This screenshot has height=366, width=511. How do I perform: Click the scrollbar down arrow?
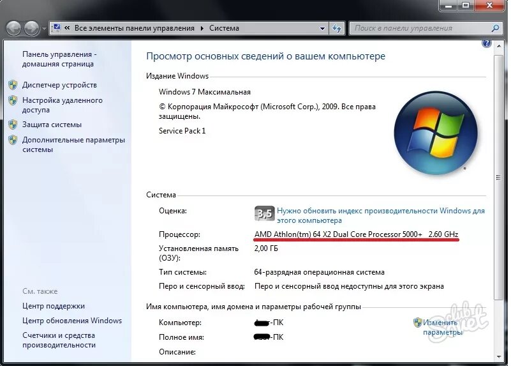click(x=499, y=357)
